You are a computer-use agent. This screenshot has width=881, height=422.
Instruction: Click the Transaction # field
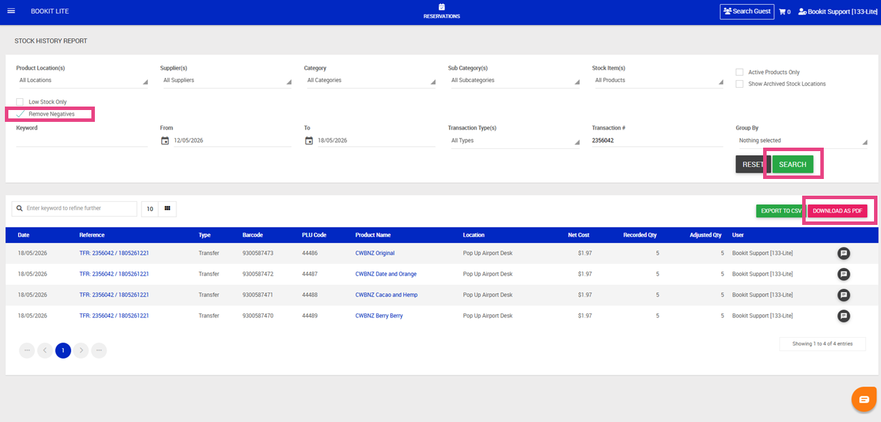point(658,141)
